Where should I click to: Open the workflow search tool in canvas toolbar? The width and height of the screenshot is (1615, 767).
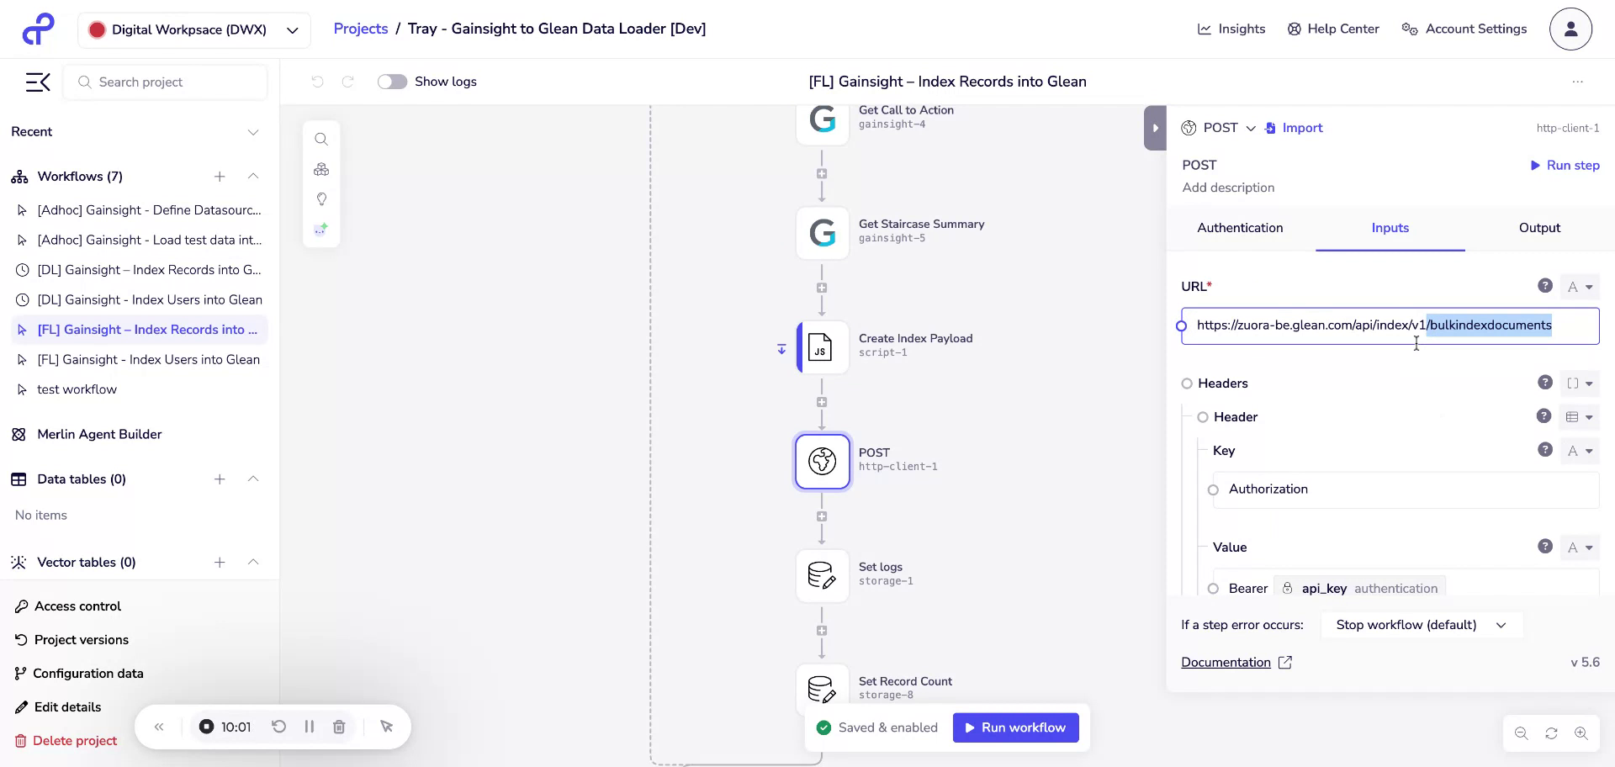point(321,139)
